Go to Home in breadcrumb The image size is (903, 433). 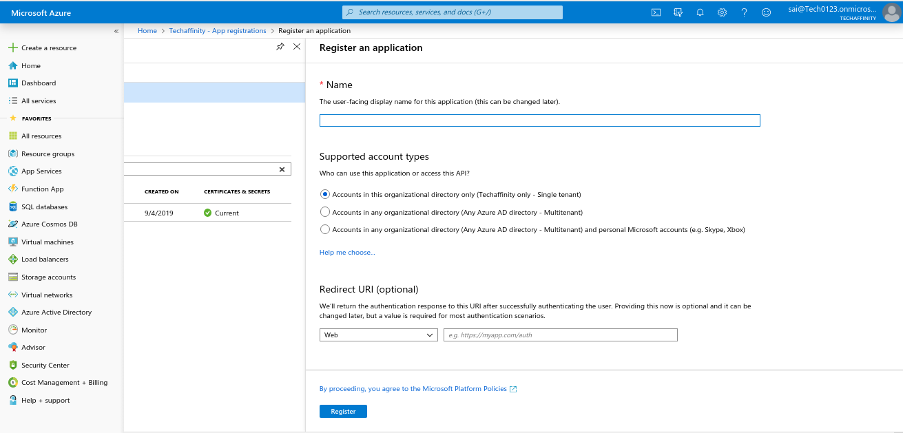point(147,31)
